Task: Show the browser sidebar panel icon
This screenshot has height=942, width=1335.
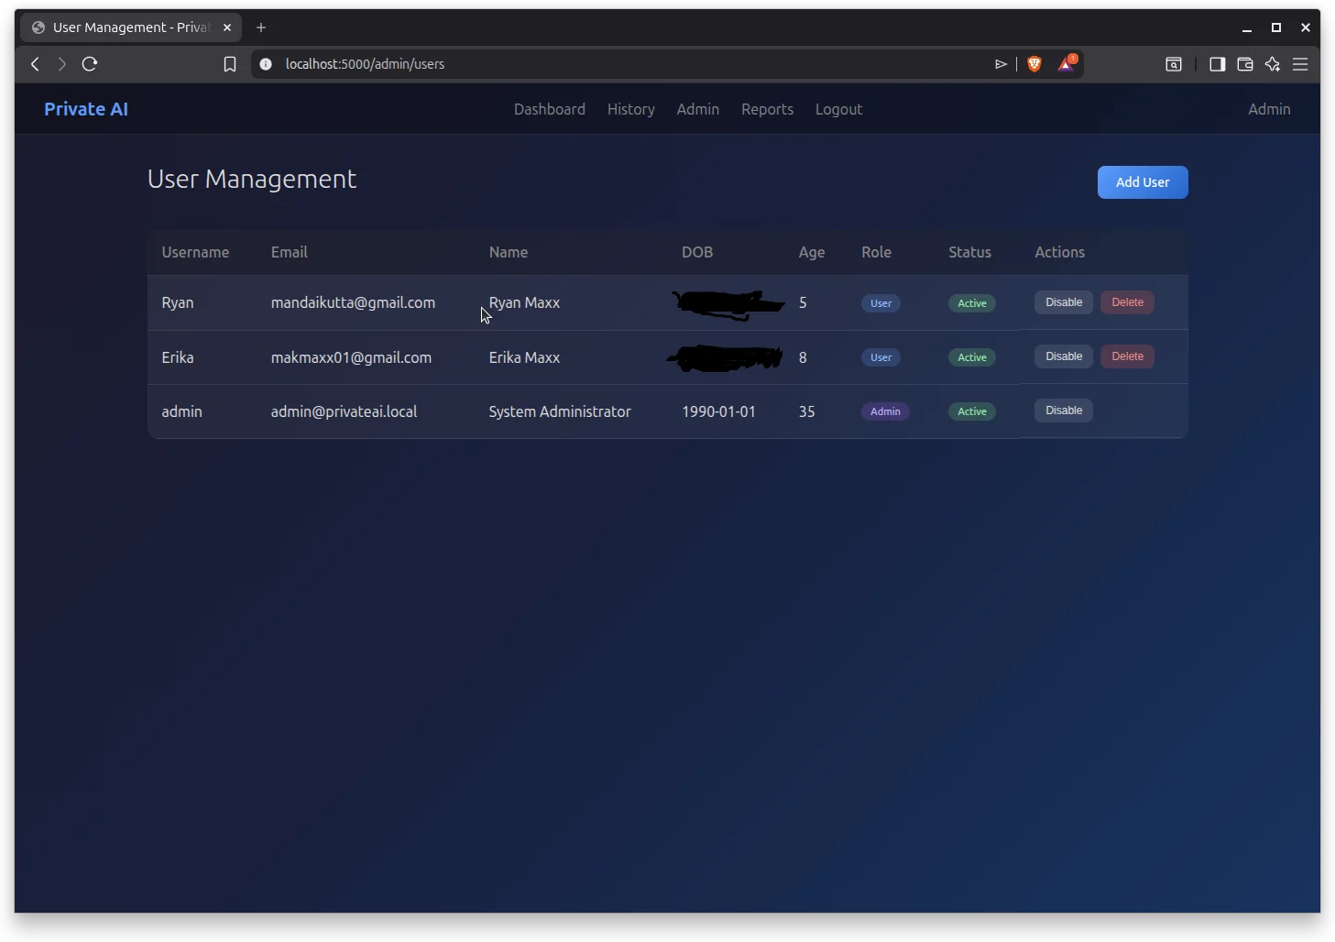Action: (1216, 64)
